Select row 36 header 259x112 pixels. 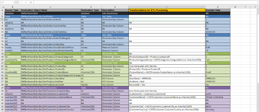click(x=2, y=109)
